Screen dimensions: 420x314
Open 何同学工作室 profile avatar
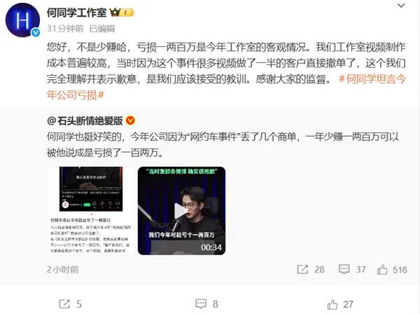22,20
